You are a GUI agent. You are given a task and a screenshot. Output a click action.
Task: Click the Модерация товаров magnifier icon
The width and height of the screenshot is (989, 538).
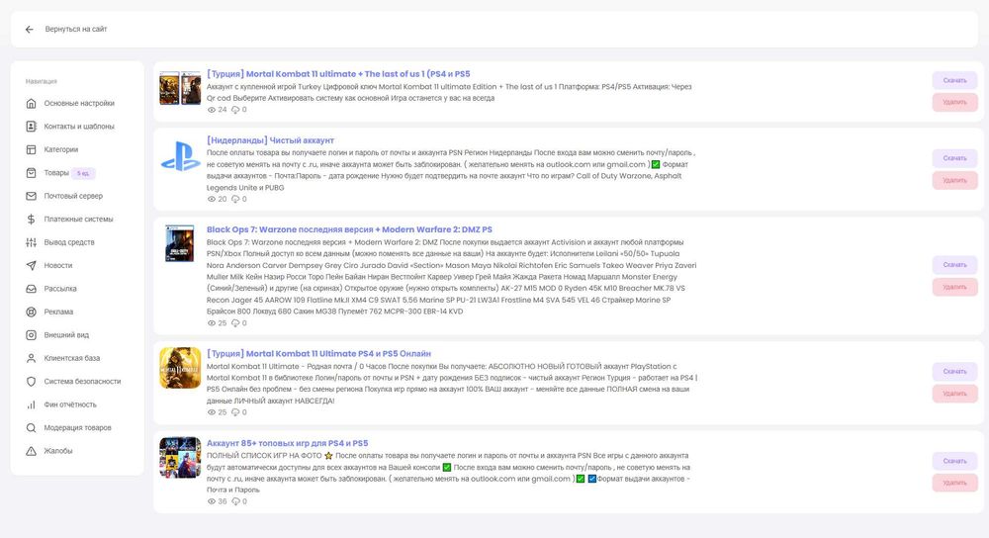point(31,427)
